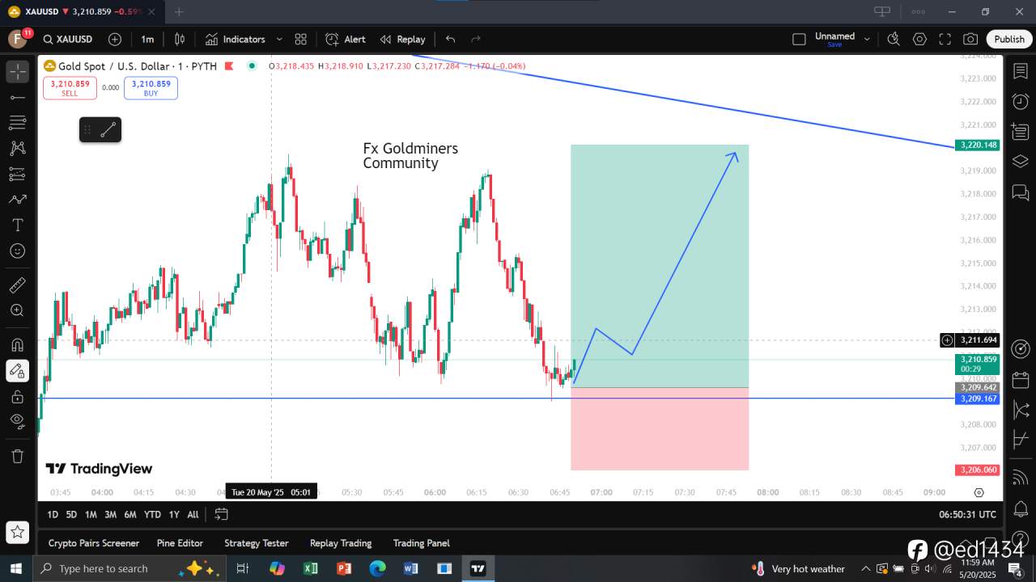Click the 3,211.694 price axis plus button
The image size is (1036, 582).
[x=947, y=340]
